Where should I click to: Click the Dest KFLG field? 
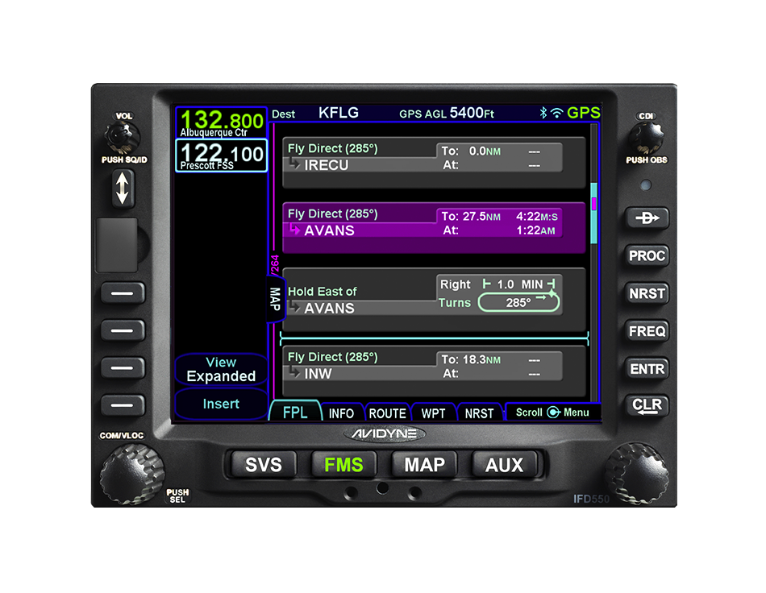pos(315,114)
